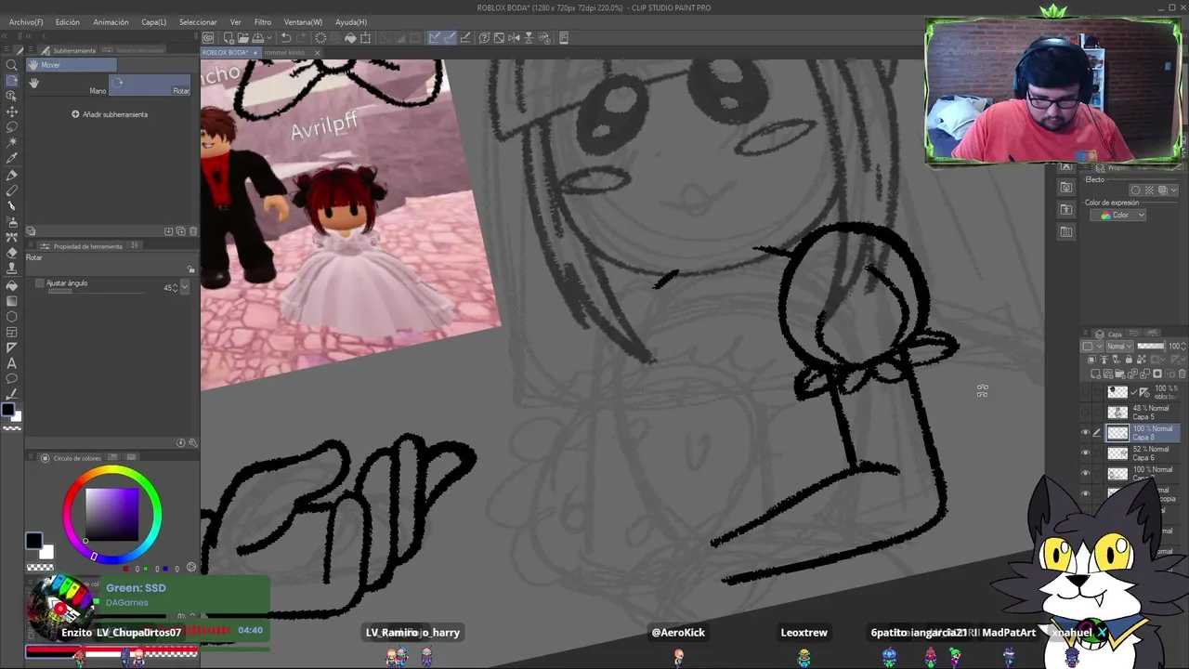
Task: Select the Figure shape tool
Action: pos(12,317)
